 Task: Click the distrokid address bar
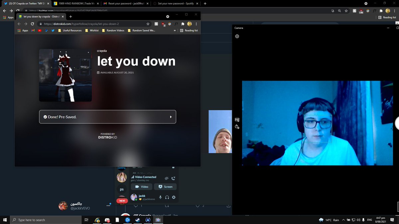point(93,24)
